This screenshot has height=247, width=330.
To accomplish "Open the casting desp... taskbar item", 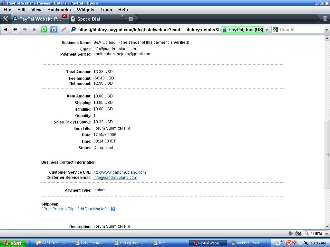I will coord(130,243).
